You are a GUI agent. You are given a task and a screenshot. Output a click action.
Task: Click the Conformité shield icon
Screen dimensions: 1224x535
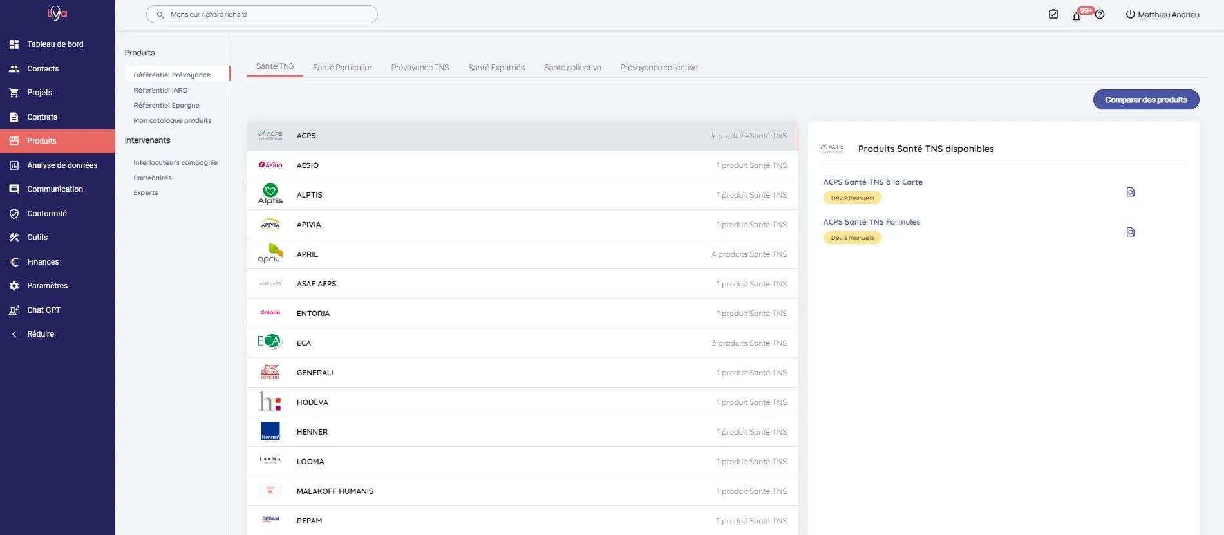14,214
